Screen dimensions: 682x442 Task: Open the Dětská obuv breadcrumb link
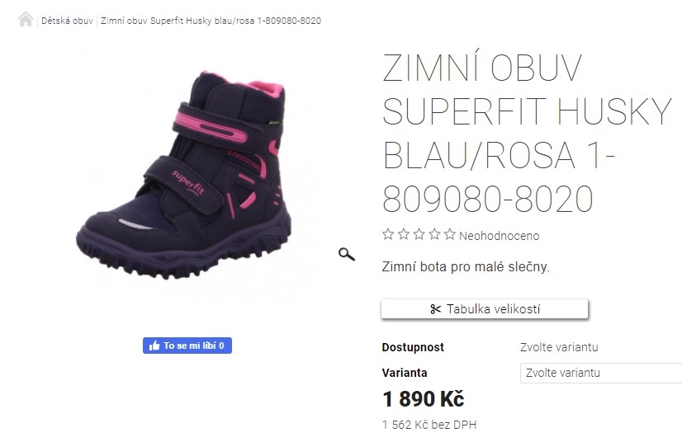(x=67, y=21)
